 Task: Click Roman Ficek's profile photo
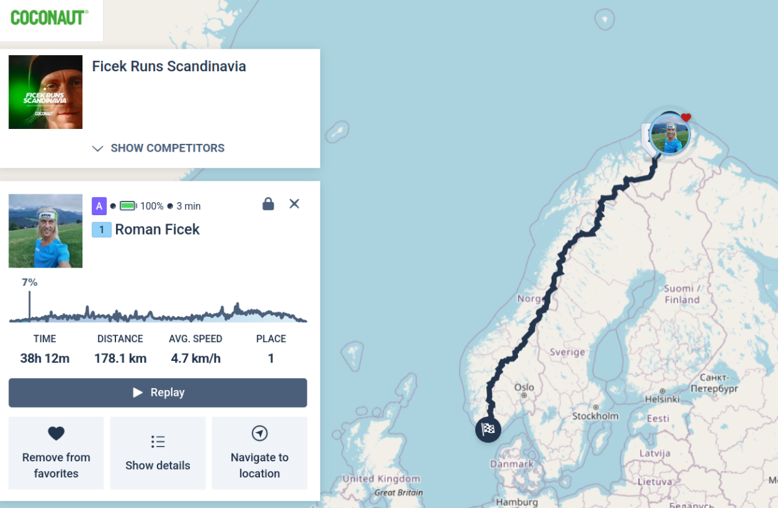coord(45,231)
